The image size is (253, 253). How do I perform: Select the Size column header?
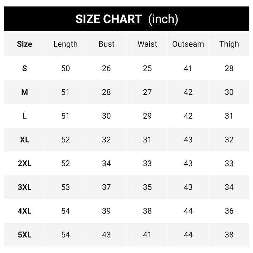(x=25, y=44)
